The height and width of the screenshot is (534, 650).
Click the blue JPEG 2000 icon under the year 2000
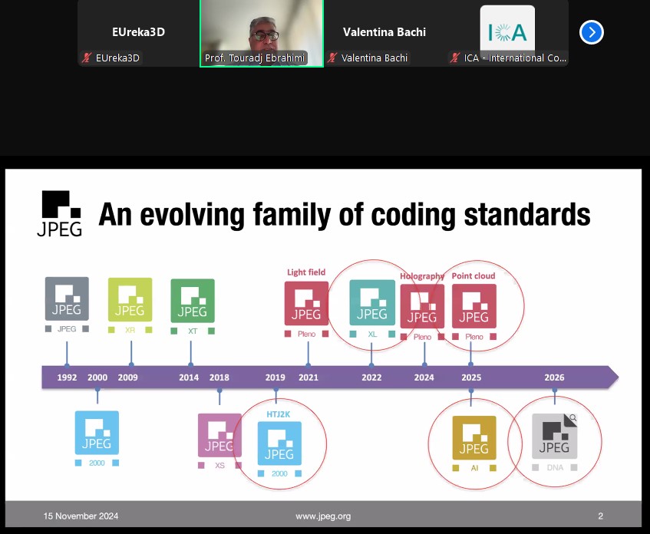[97, 433]
